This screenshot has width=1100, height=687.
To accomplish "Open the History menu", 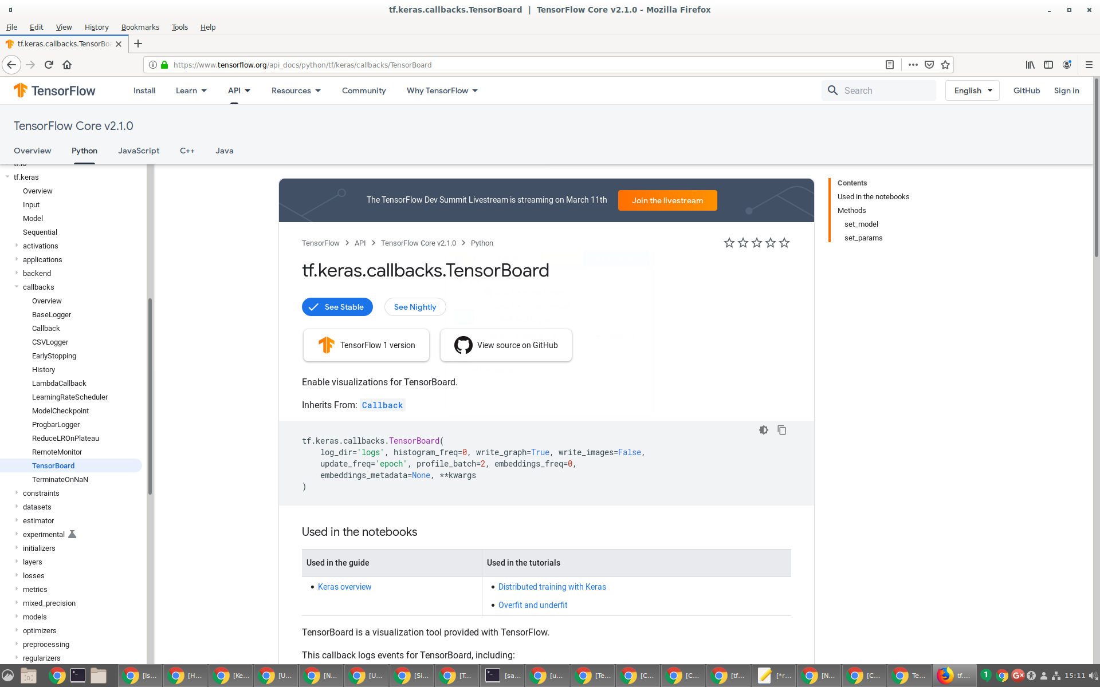I will [x=96, y=27].
